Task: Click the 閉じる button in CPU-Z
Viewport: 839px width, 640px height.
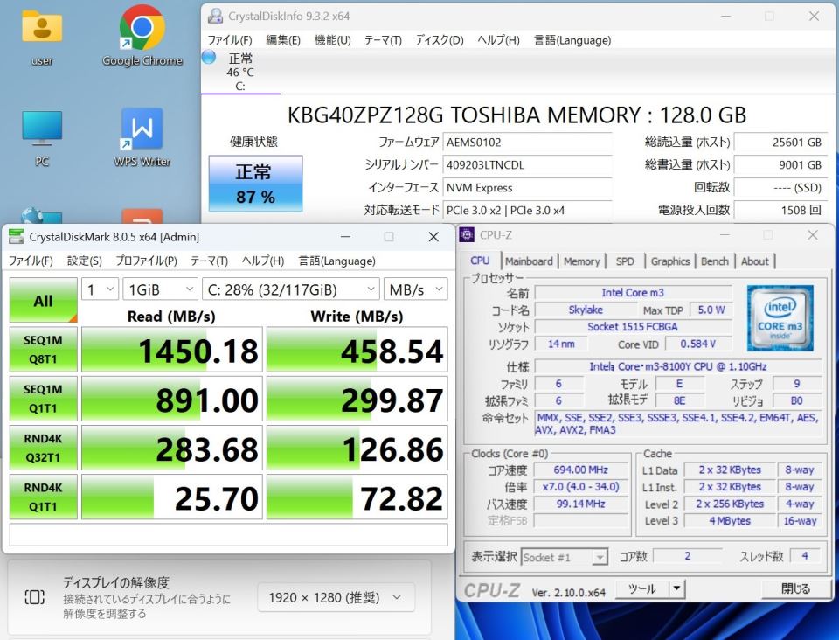Action: click(795, 588)
